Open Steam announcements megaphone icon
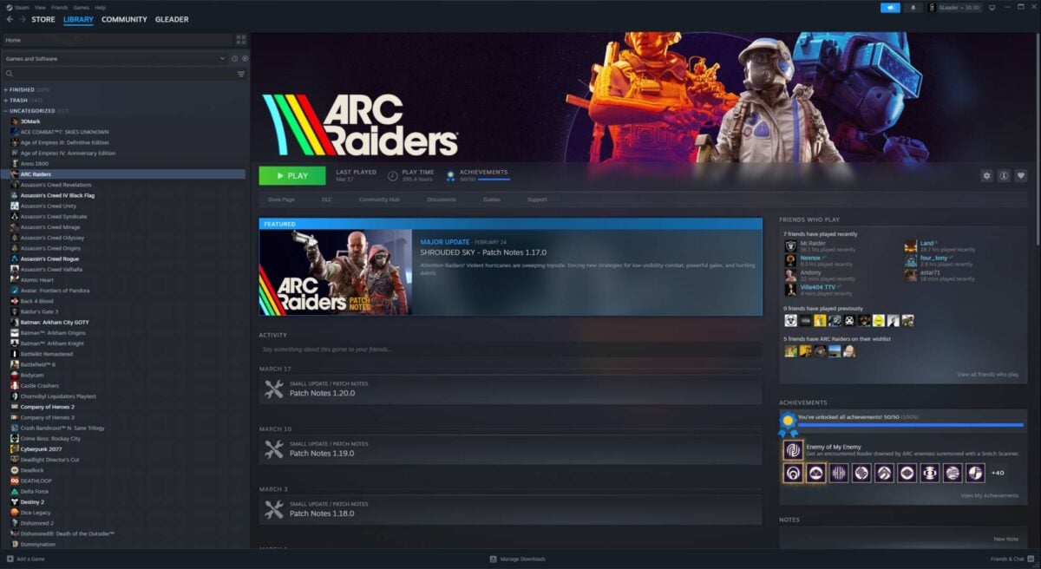 pos(889,8)
